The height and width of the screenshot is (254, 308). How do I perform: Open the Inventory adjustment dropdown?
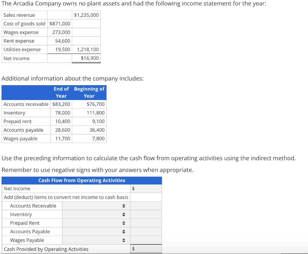click(96, 215)
